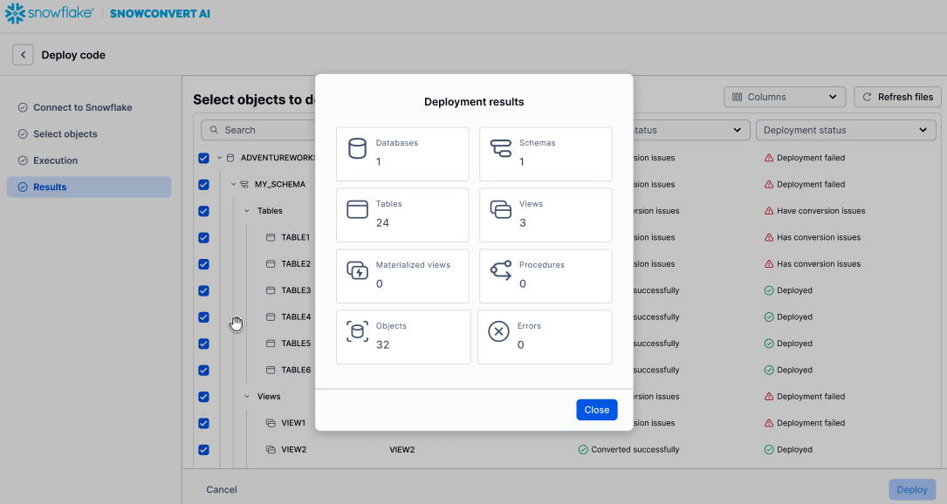Click the back arrow beside Deploy code

coord(23,55)
